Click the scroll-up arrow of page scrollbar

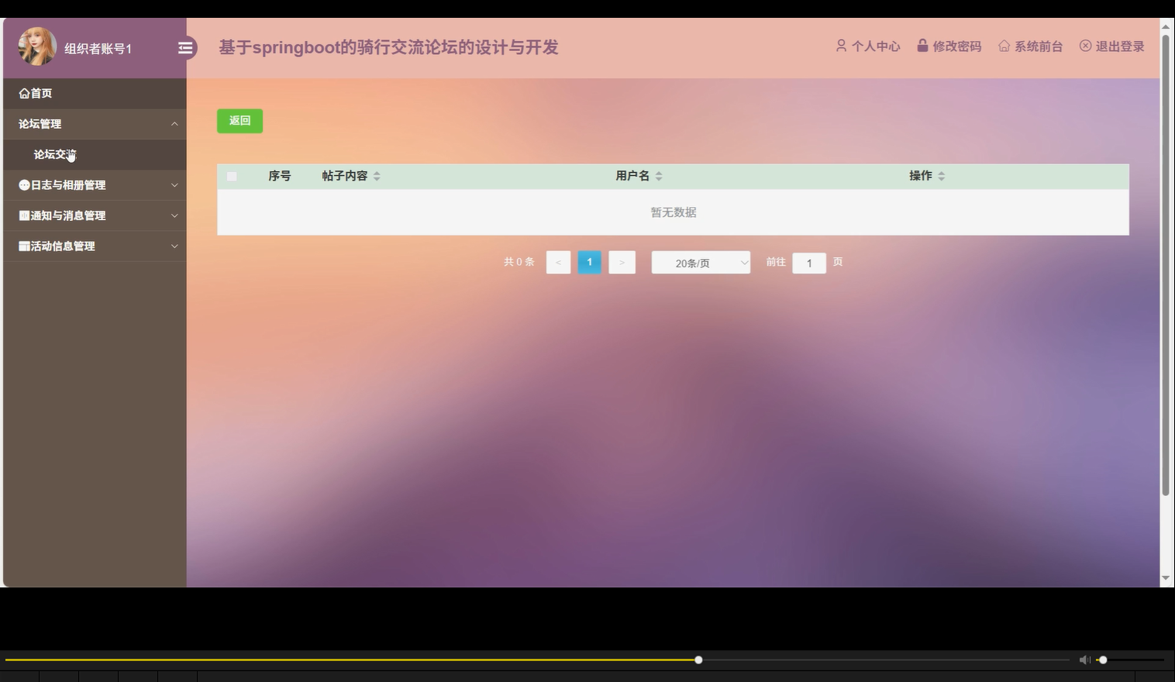pyautogui.click(x=1166, y=26)
